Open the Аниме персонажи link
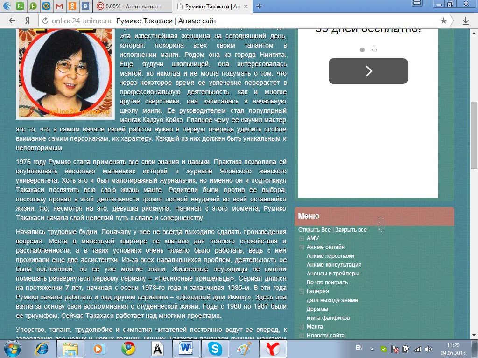 point(330,256)
